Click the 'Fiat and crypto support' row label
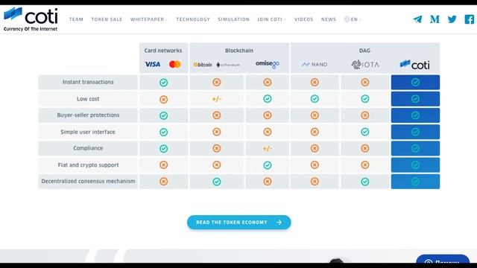Image resolution: width=477 pixels, height=268 pixels. (x=88, y=165)
